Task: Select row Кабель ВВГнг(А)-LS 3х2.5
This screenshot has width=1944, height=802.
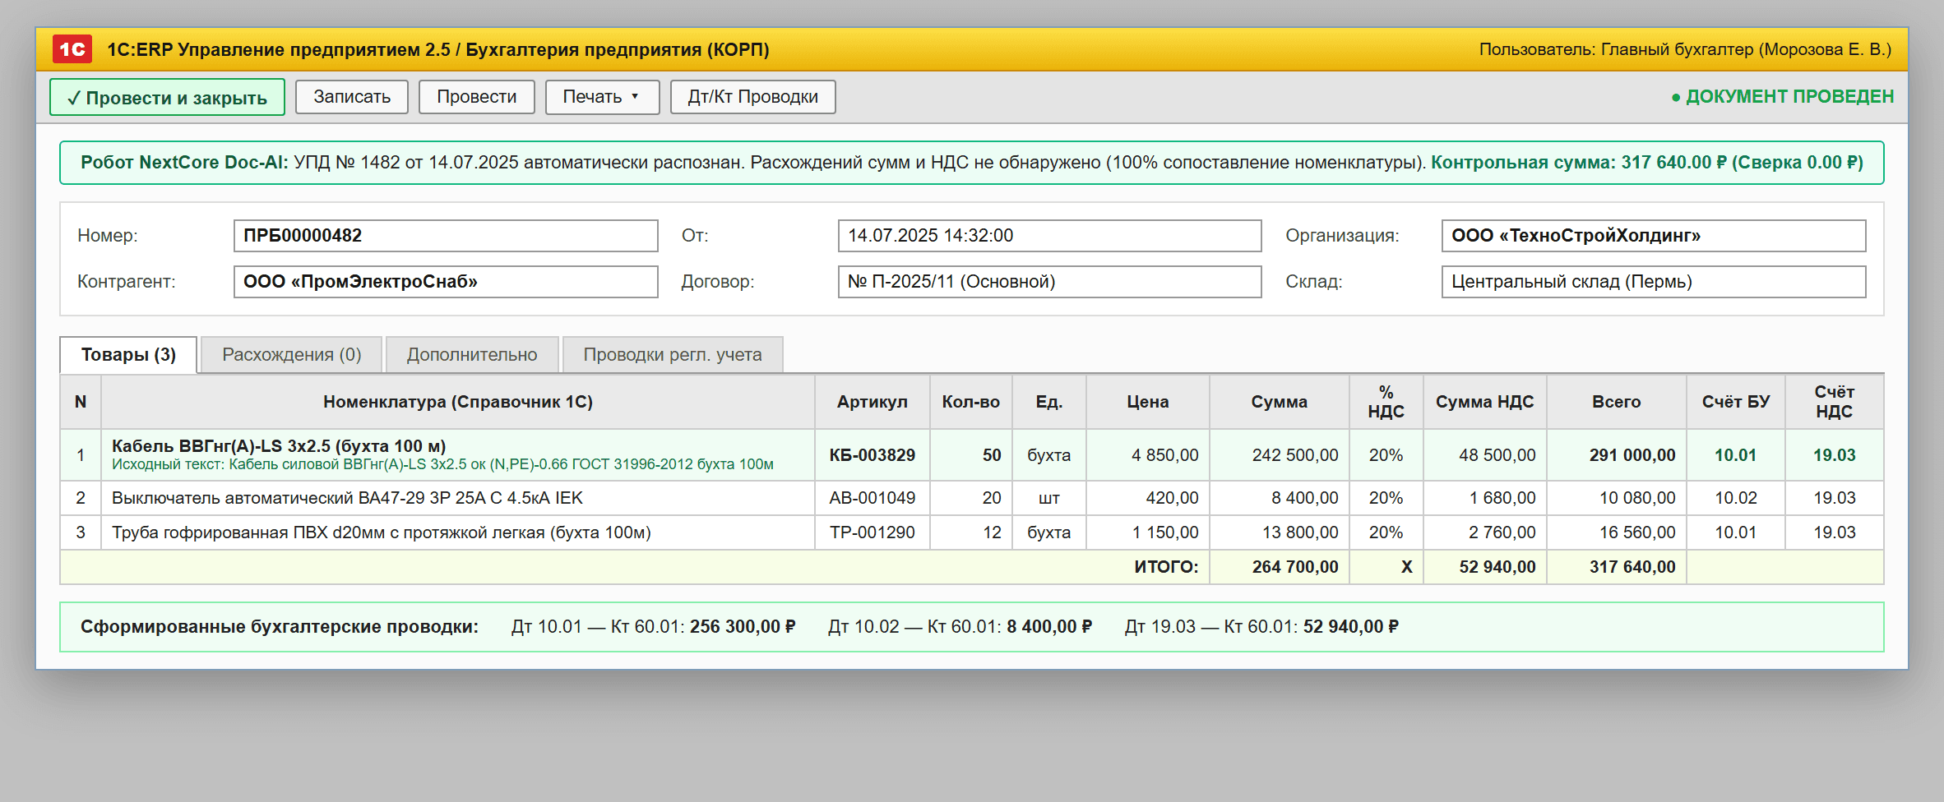Action: [972, 455]
